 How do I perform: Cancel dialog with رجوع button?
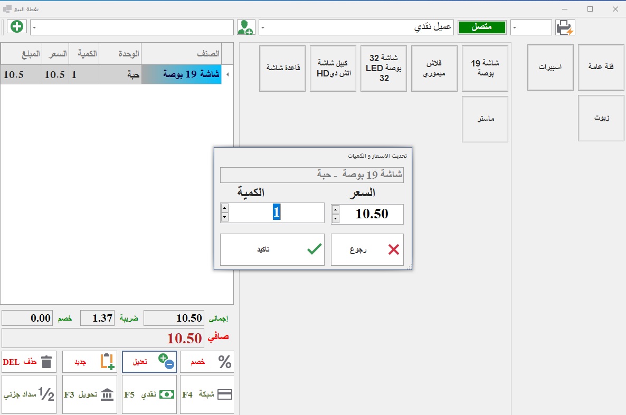click(x=367, y=249)
